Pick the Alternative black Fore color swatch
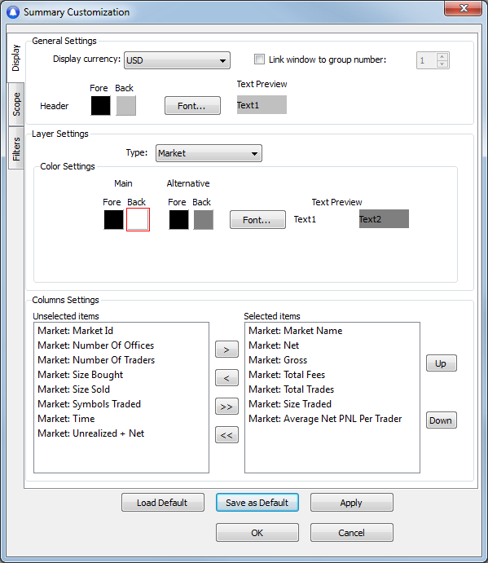488x563 pixels. (x=178, y=220)
